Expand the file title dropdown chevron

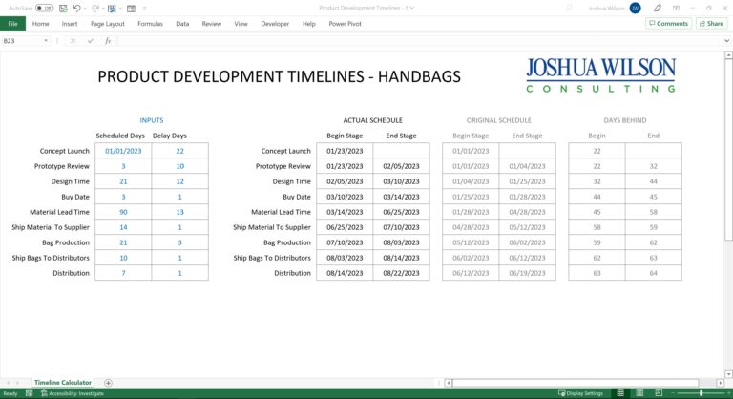[411, 8]
